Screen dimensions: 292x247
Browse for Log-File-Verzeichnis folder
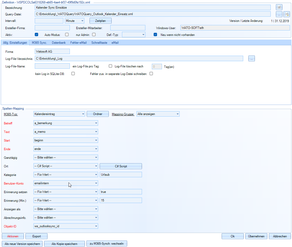coord(252,59)
